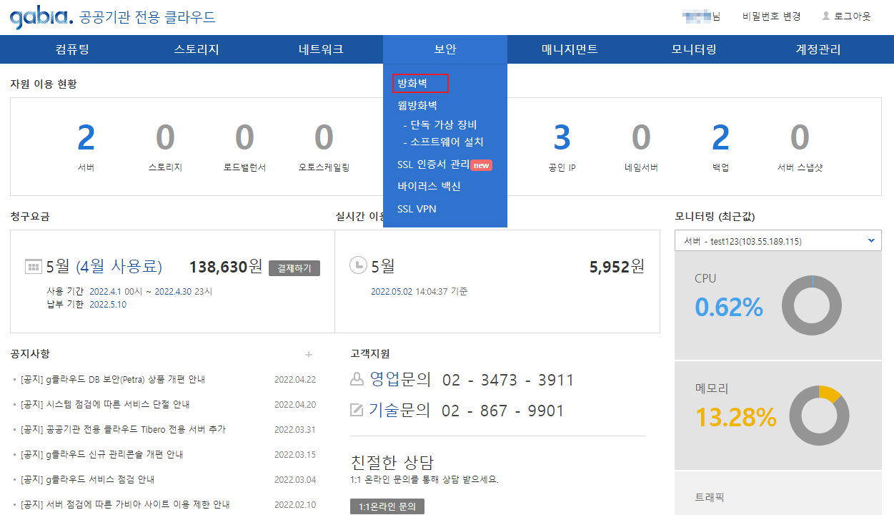Click the technical inquiry pencil icon
The width and height of the screenshot is (894, 515).
[357, 410]
